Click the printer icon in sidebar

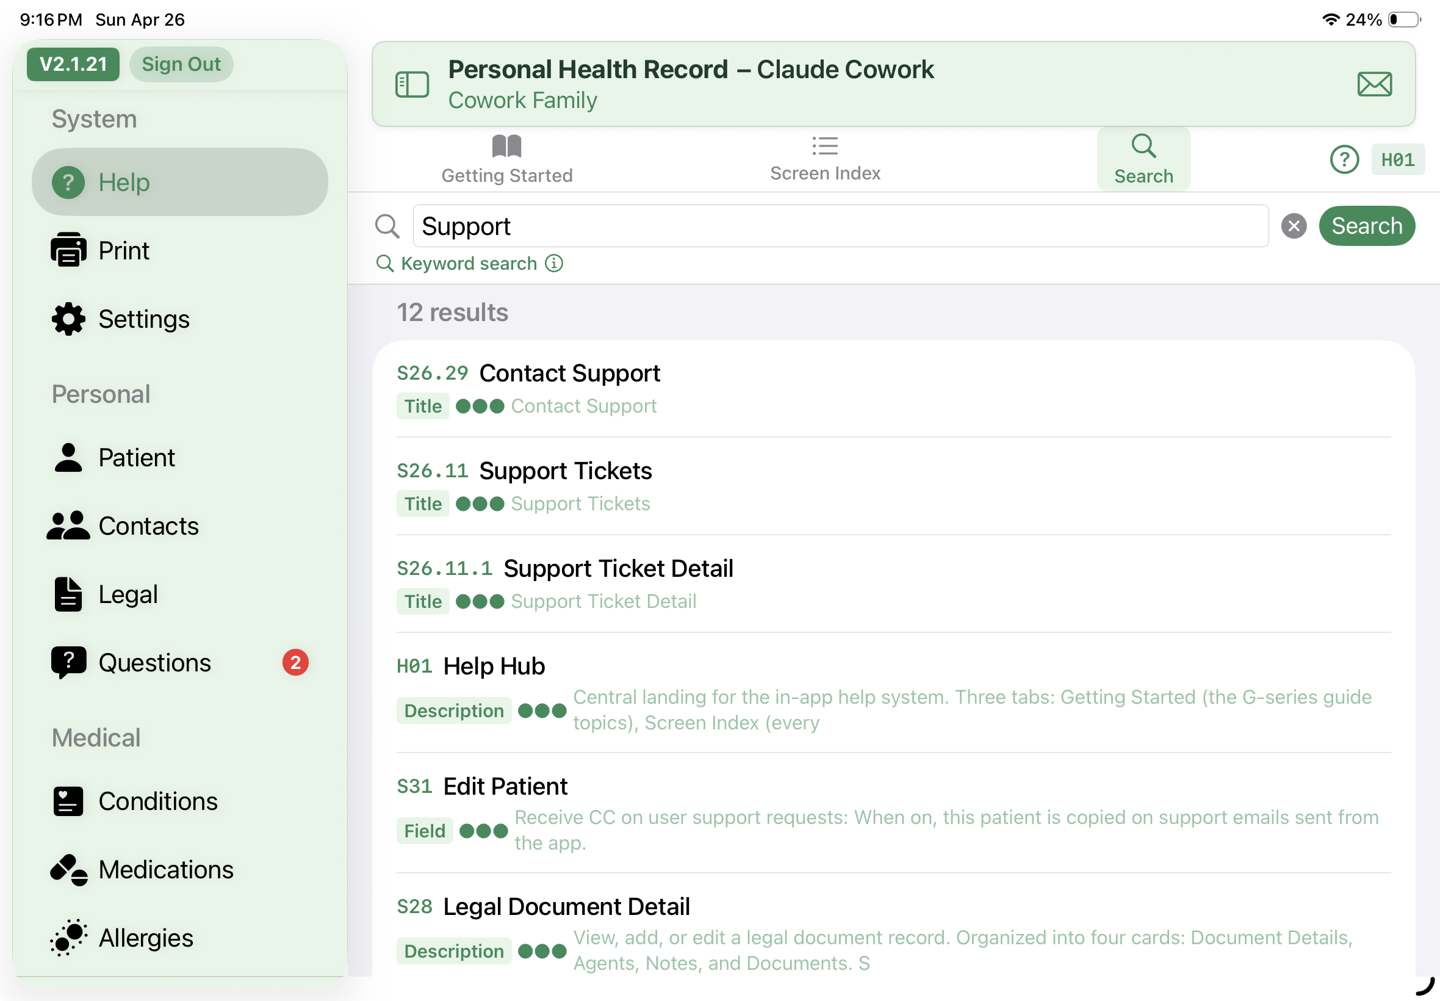(x=68, y=250)
